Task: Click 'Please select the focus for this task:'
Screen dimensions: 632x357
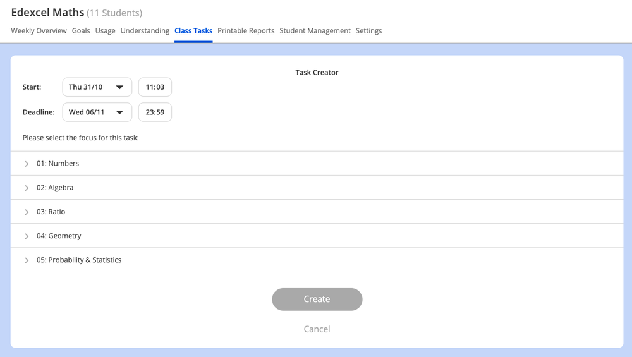Action: click(81, 138)
